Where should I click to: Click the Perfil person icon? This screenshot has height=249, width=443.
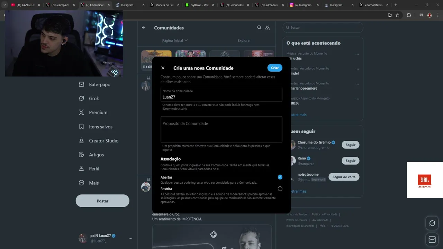pos(81,169)
